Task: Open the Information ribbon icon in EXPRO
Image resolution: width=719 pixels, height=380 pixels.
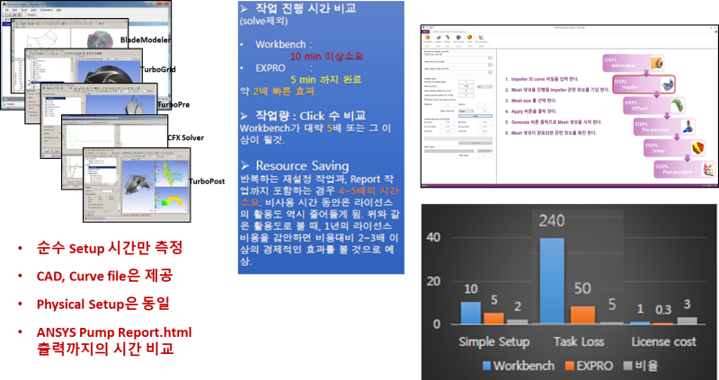Action: 428,39
